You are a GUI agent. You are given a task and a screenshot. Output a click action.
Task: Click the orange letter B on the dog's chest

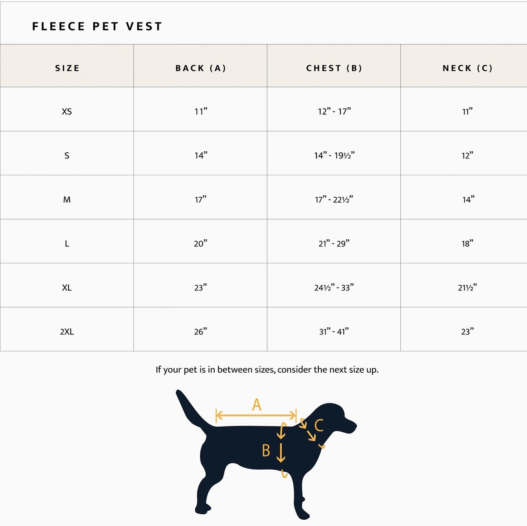(x=266, y=451)
